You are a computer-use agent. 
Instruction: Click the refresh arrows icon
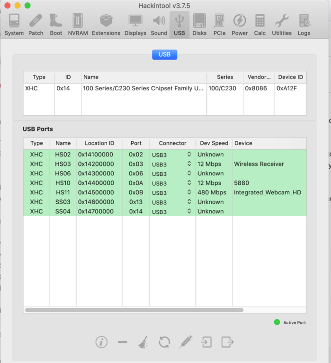tap(164, 342)
